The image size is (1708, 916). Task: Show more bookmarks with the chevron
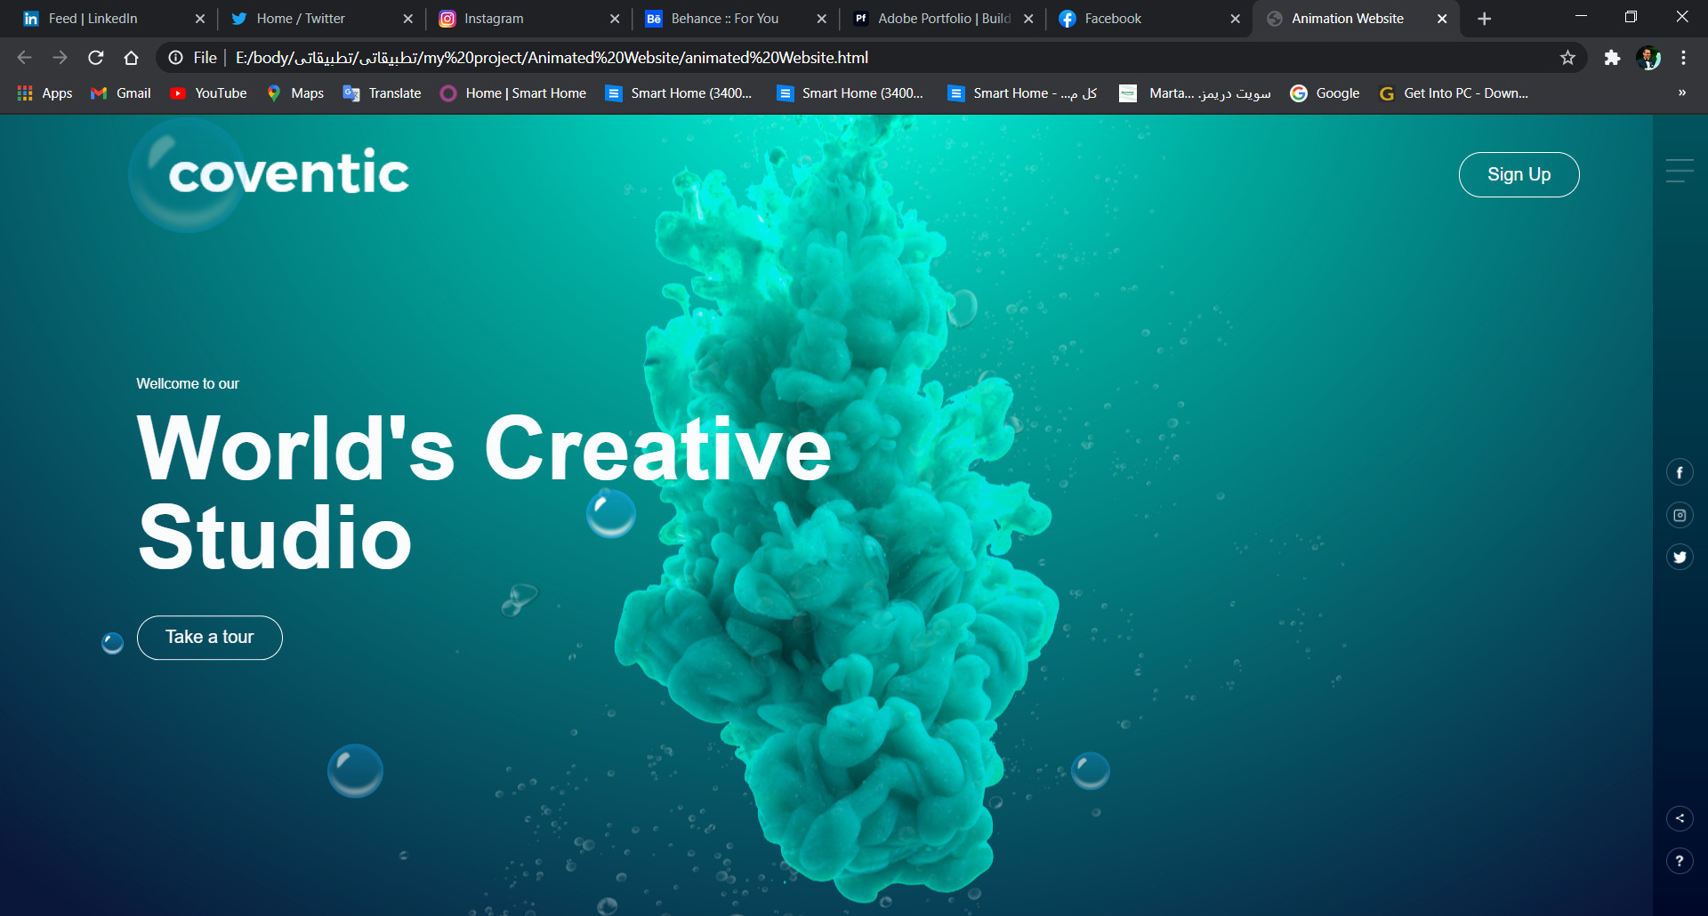(1681, 92)
